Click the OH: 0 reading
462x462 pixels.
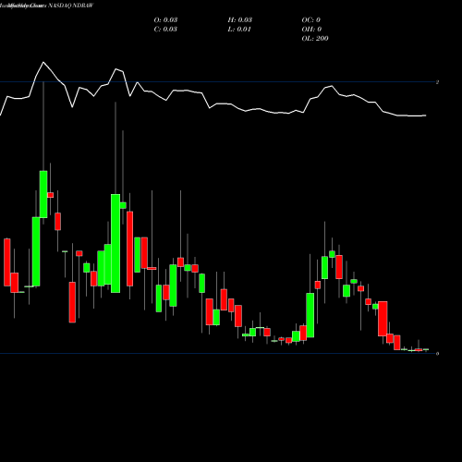311,29
